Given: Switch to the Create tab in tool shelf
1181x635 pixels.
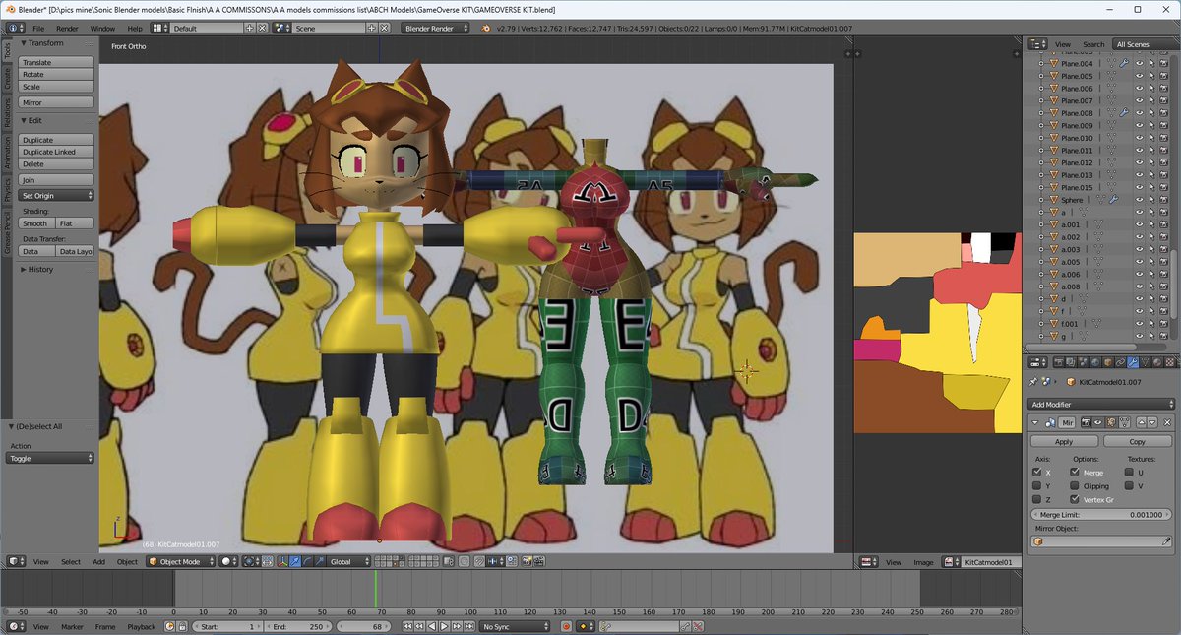Looking at the screenshot, I should coord(7,79).
